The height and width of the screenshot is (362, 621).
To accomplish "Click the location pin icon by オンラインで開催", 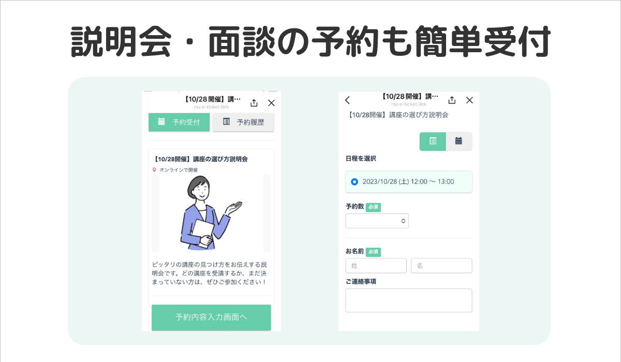I will click(154, 170).
